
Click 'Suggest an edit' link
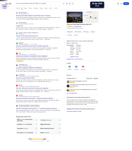click(x=70, y=59)
